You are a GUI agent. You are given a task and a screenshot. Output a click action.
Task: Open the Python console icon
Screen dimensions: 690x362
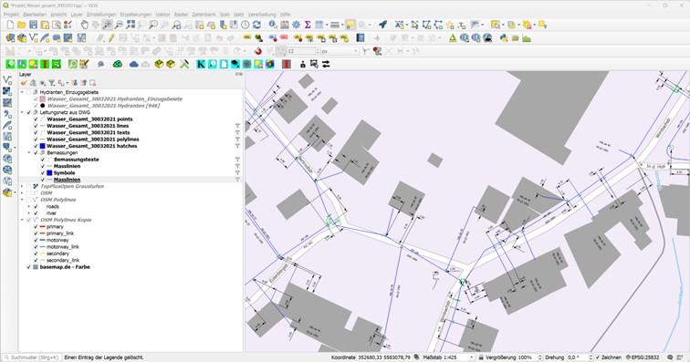(504, 38)
